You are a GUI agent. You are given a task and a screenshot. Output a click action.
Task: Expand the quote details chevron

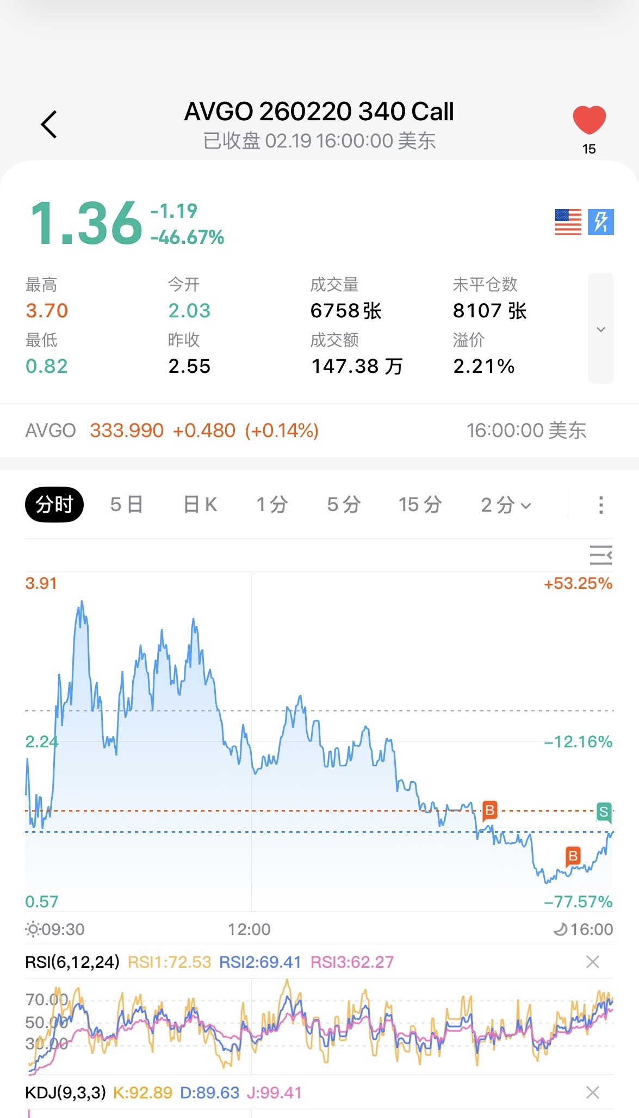click(x=600, y=329)
